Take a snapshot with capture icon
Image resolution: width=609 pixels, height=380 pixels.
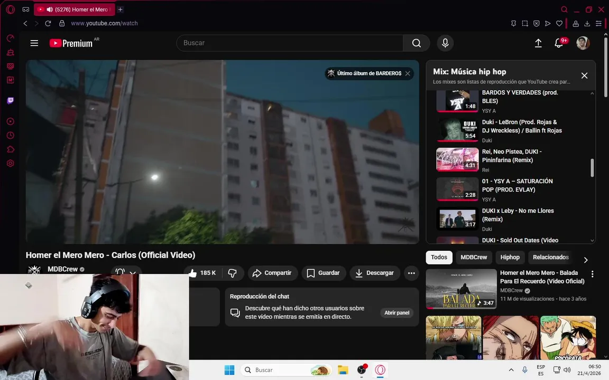525,23
